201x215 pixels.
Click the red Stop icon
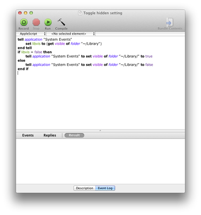click(36, 22)
